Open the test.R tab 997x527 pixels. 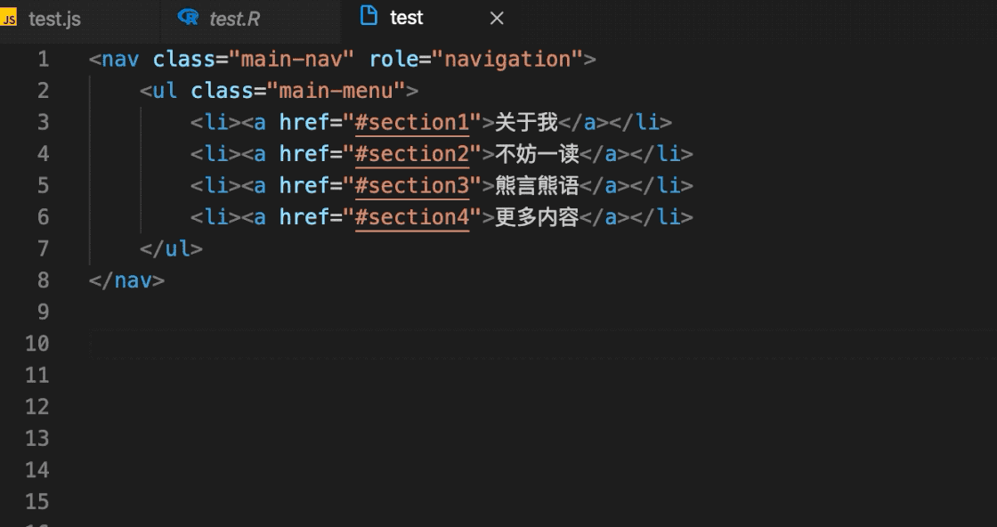point(235,19)
